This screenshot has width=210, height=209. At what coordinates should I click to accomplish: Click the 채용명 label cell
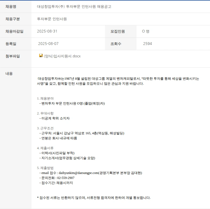(16, 7)
